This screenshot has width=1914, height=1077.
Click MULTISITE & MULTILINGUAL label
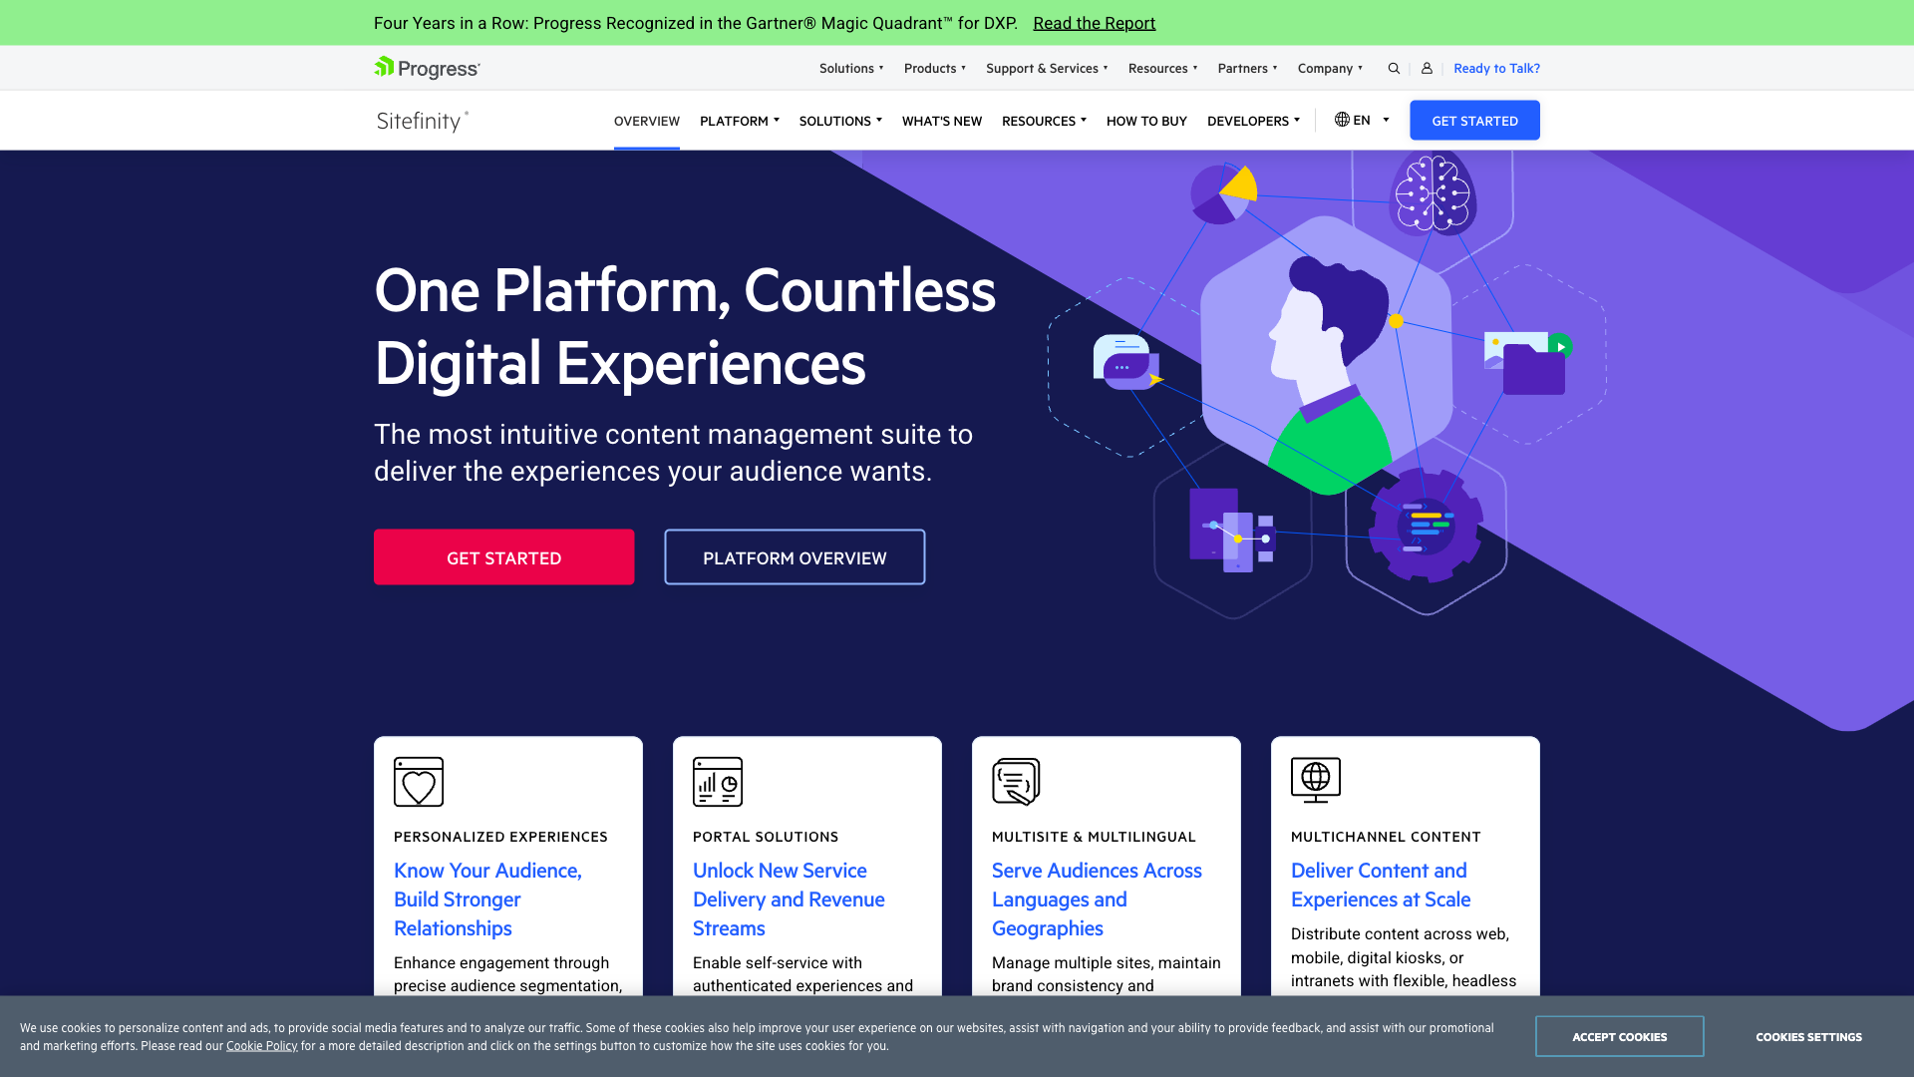click(x=1094, y=837)
